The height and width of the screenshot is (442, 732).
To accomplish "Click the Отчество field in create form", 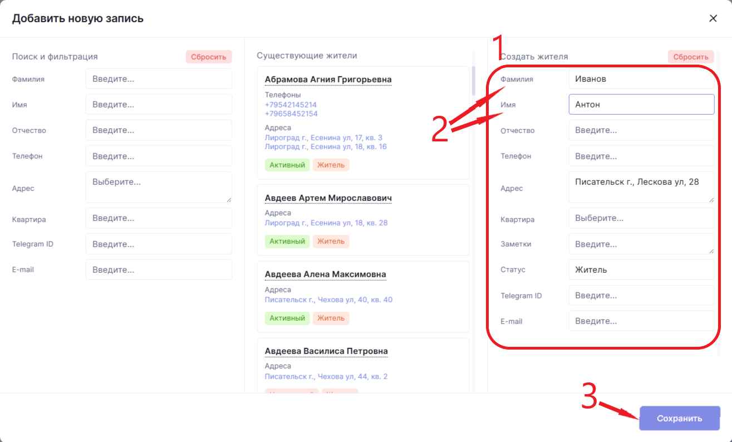I will (641, 130).
